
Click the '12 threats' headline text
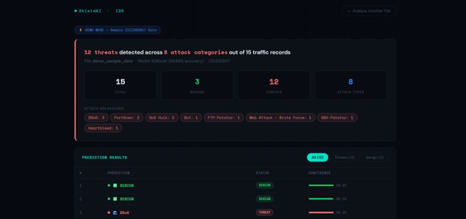(x=101, y=53)
